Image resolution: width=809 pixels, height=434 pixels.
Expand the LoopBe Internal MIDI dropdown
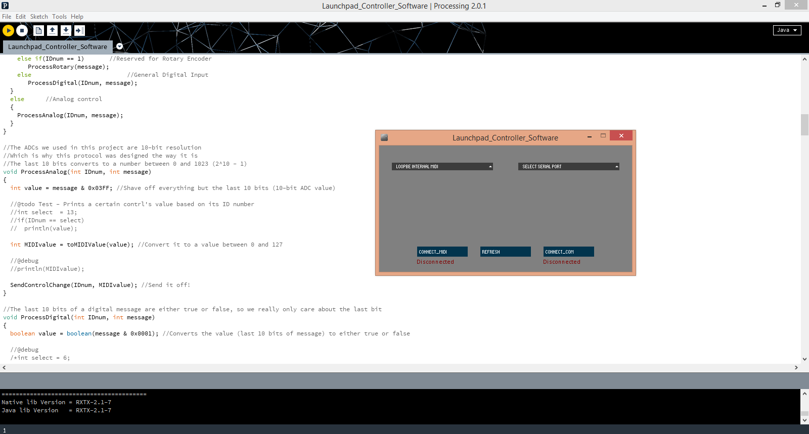[442, 166]
